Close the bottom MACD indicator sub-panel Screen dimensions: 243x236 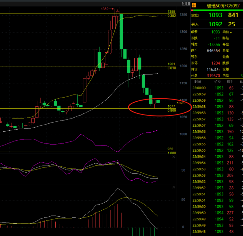tap(173, 187)
